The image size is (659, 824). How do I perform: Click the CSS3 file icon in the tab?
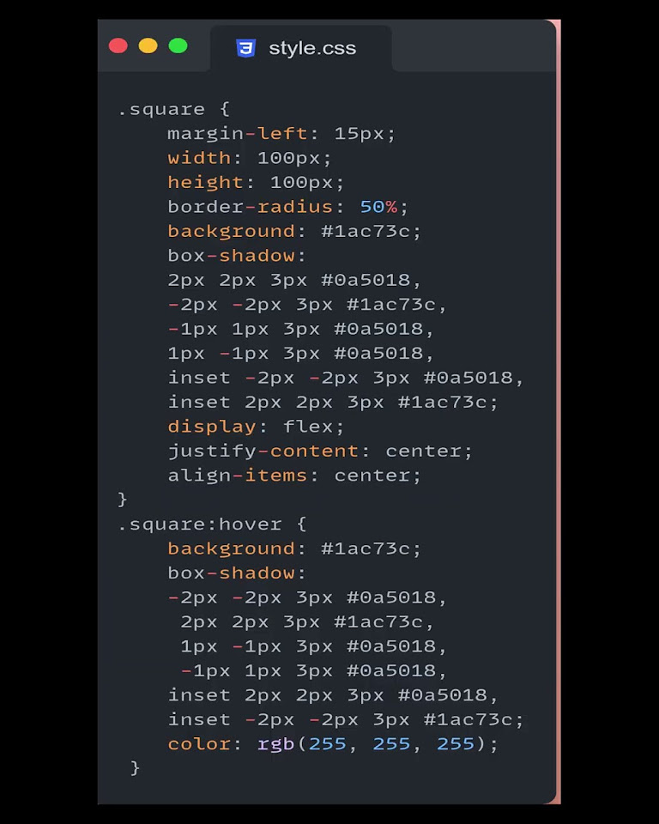tap(245, 48)
